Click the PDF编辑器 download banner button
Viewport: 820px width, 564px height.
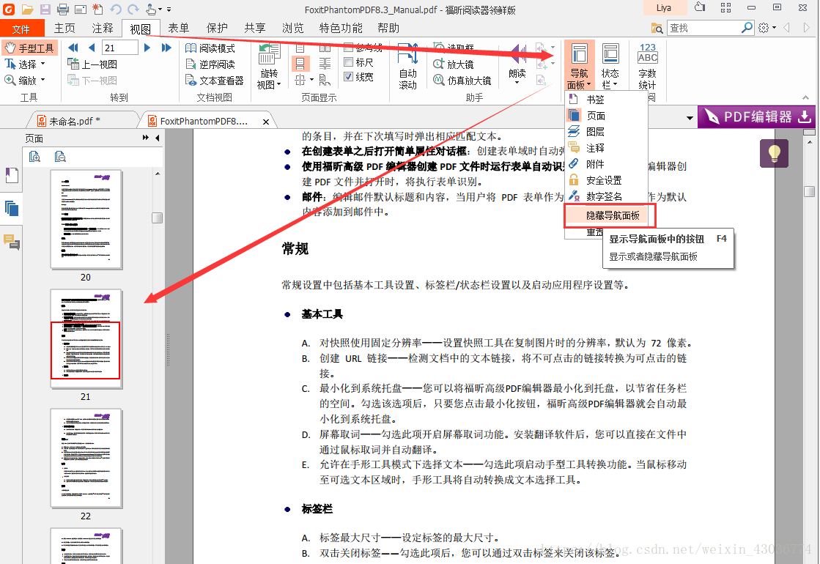coord(757,116)
